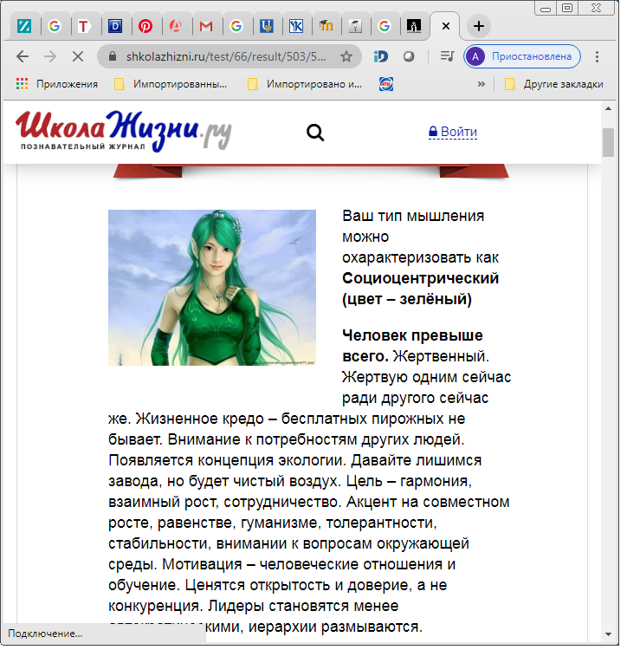Click the site search magnifier icon
The width and height of the screenshot is (627, 650).
coord(315,133)
